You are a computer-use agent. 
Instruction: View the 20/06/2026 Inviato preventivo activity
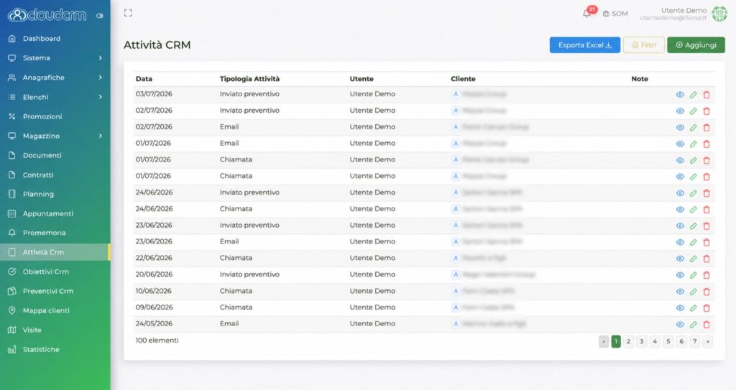680,276
